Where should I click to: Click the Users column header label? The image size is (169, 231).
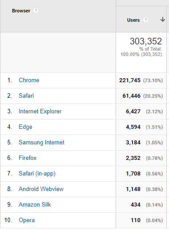[x=133, y=20]
